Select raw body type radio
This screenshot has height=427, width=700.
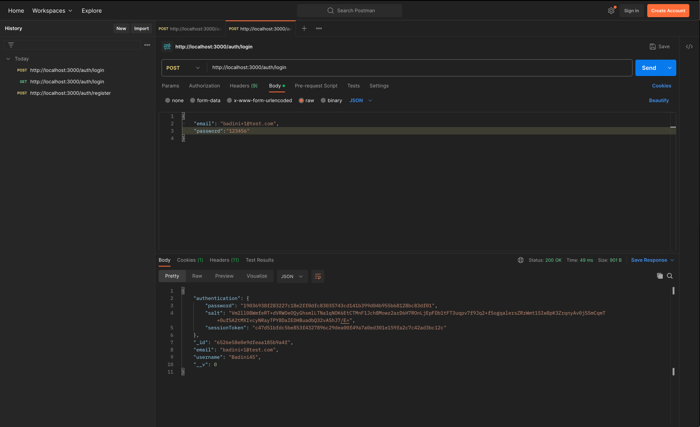301,101
